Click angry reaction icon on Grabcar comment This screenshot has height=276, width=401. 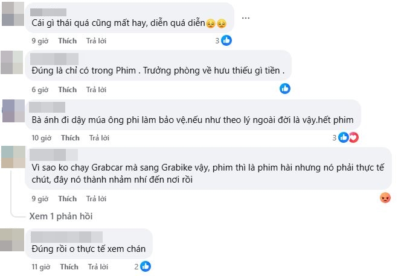(x=385, y=198)
